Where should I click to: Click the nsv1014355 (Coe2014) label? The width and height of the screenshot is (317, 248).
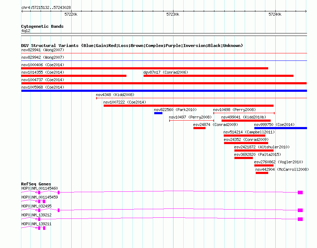pos(43,72)
